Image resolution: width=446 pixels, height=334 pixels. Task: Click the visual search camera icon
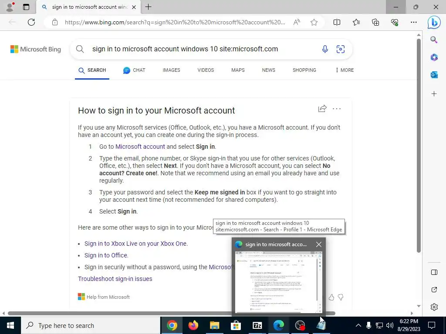[341, 49]
